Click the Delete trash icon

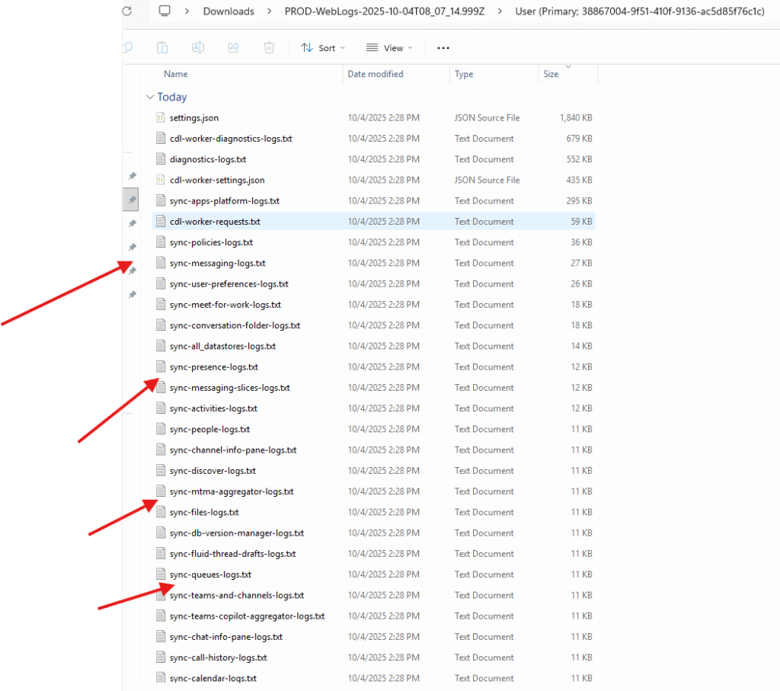coord(269,47)
